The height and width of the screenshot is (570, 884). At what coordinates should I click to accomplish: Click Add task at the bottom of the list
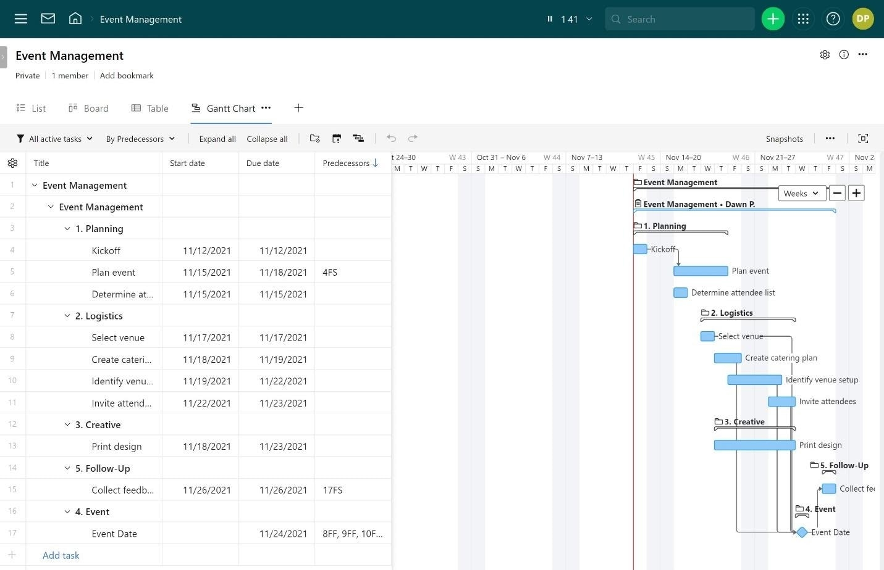click(x=61, y=555)
